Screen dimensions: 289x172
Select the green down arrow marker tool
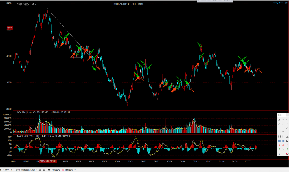pos(279,149)
